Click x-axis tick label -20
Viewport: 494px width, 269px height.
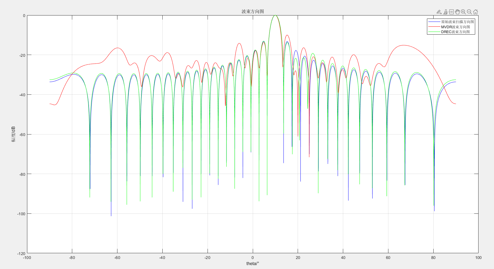tap(207, 257)
